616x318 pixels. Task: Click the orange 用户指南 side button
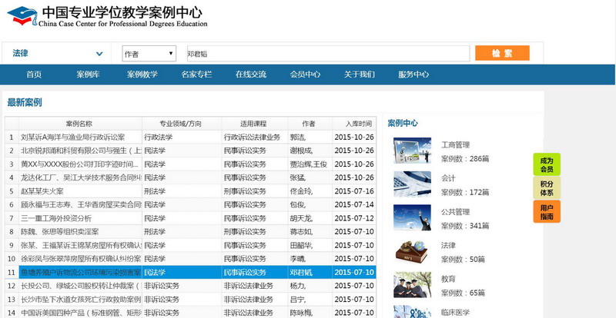pos(546,212)
